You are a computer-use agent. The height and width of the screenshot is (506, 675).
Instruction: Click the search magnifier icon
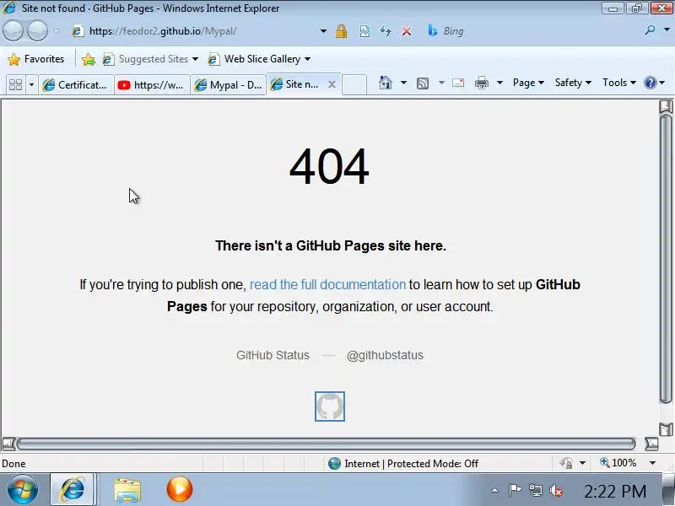650,30
